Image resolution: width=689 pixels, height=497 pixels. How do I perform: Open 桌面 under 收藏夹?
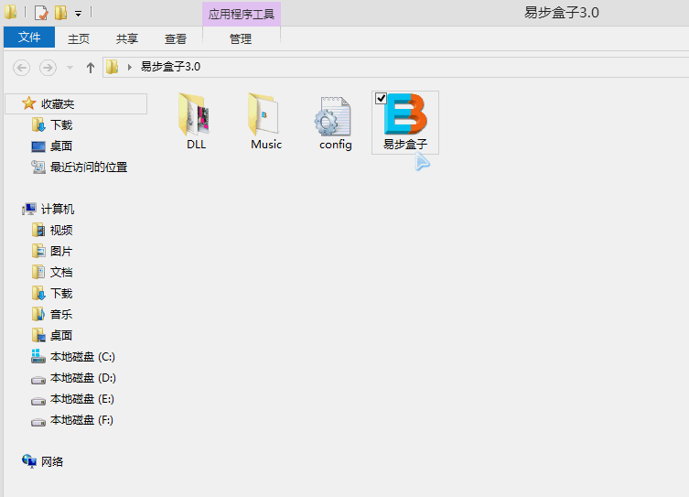(61, 146)
